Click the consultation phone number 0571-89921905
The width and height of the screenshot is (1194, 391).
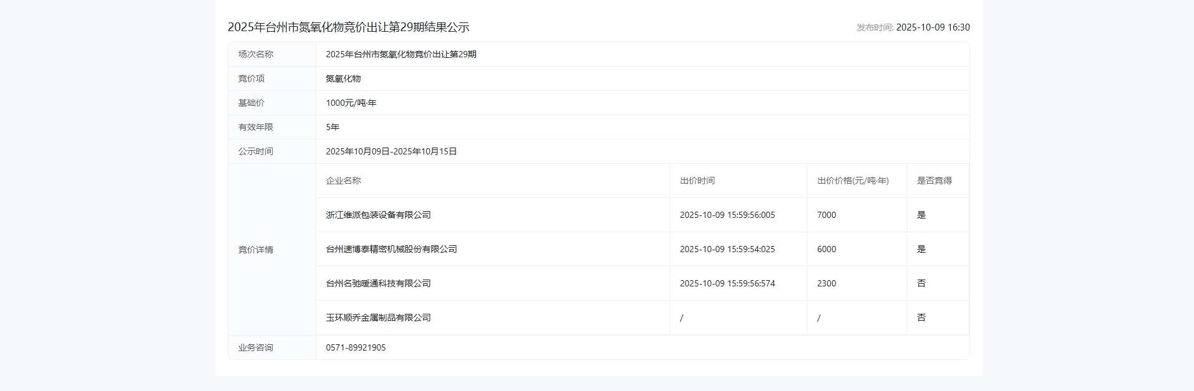[x=356, y=347]
